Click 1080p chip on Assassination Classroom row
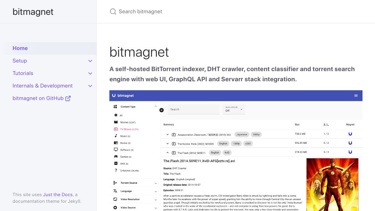The image size is (375, 211). pyautogui.click(x=256, y=134)
